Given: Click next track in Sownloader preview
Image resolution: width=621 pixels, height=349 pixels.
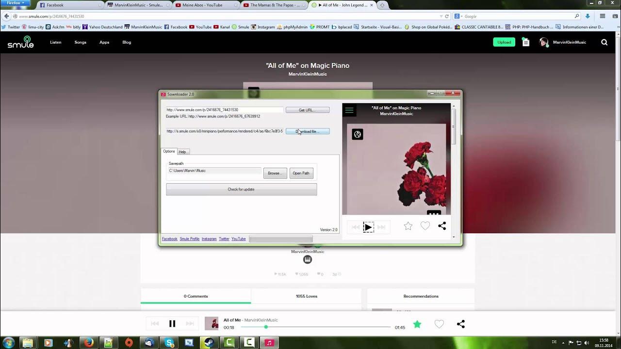Looking at the screenshot, I should [381, 227].
